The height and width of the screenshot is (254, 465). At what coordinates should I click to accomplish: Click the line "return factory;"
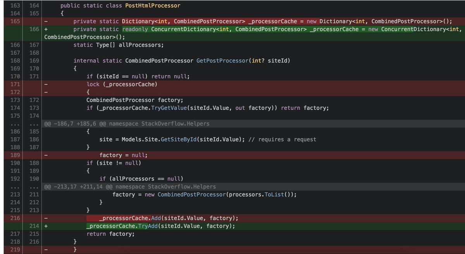(111, 234)
